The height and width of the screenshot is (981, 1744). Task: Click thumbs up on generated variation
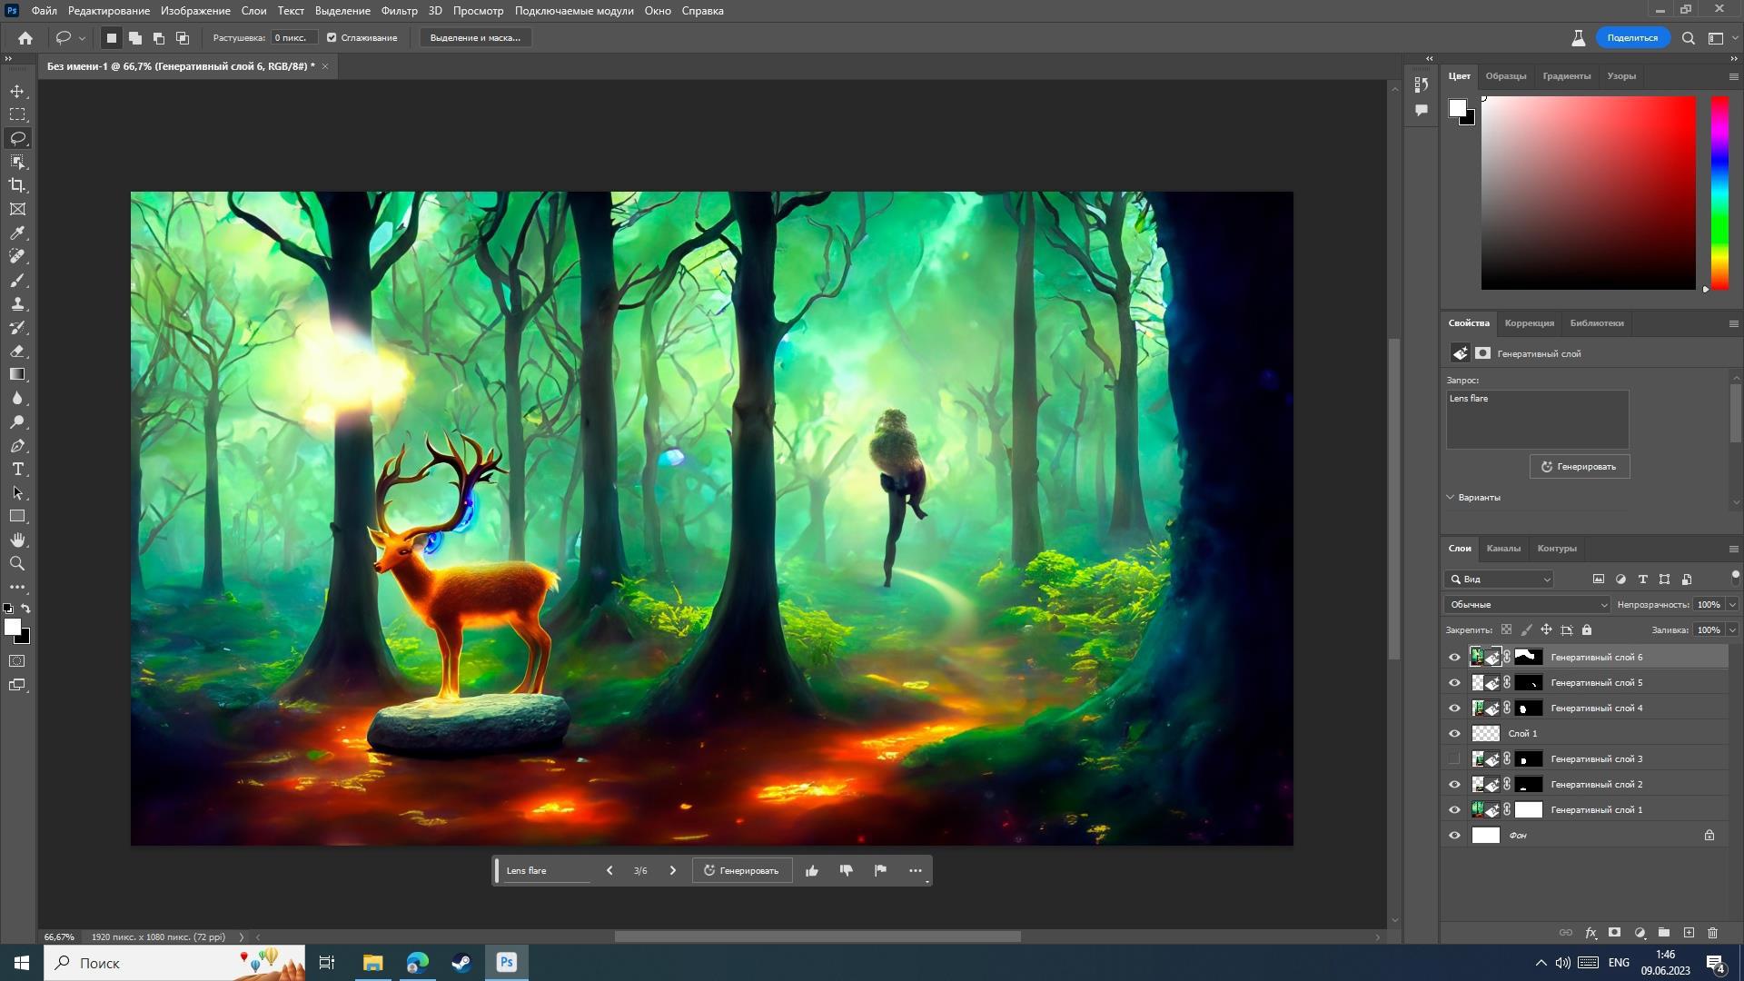point(812,870)
